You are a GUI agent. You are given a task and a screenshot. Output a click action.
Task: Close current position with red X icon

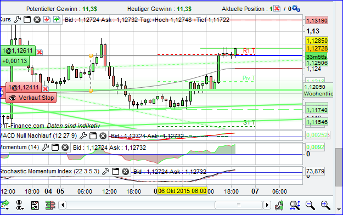[277, 9]
